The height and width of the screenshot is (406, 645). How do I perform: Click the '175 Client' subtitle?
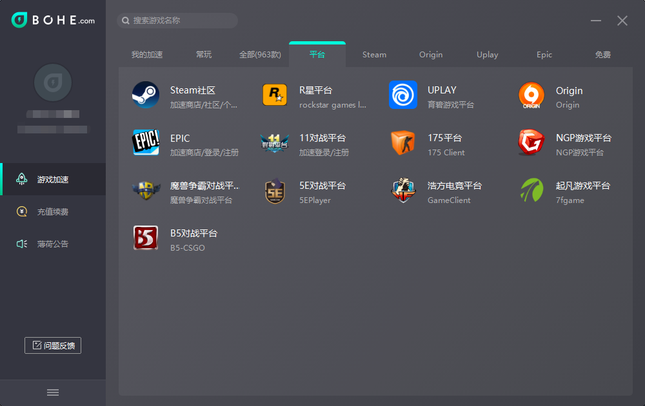click(x=446, y=153)
